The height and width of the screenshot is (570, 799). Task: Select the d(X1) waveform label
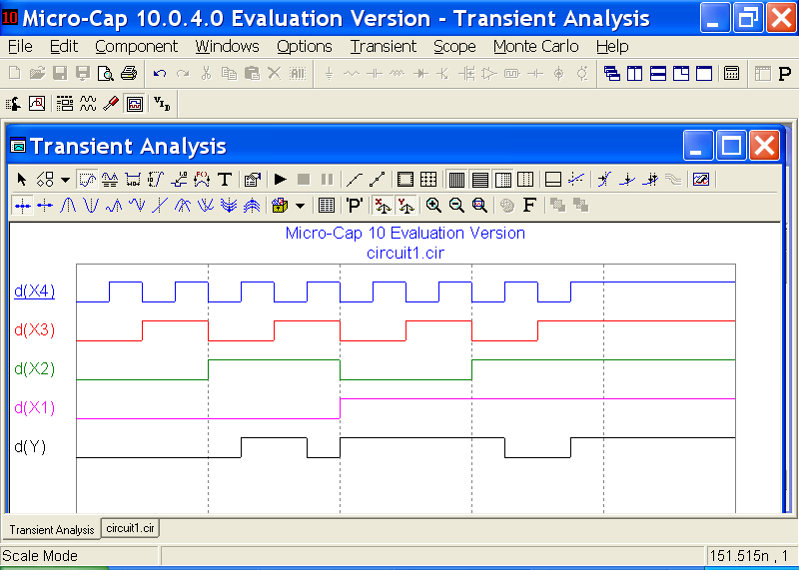pos(34,408)
